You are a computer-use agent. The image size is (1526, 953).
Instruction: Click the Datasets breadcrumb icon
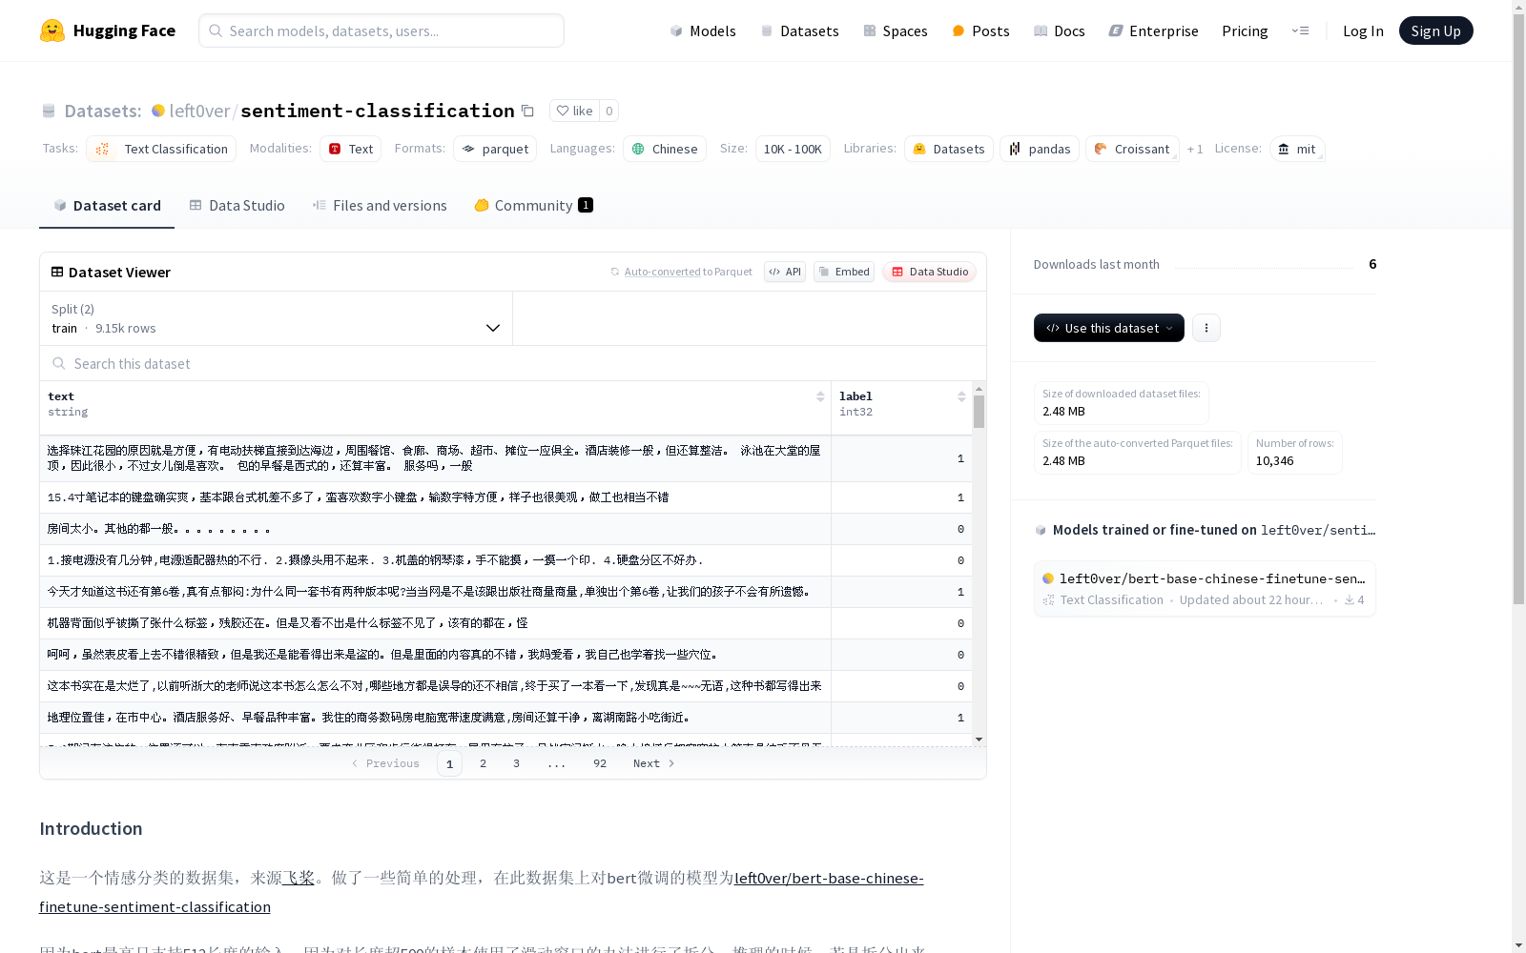point(49,111)
